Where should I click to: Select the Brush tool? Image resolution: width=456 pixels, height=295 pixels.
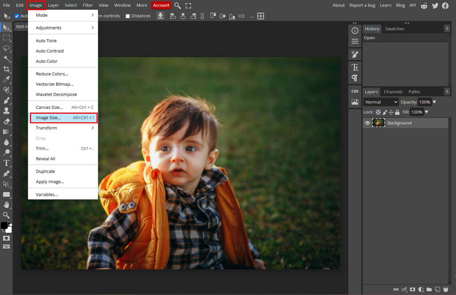(x=6, y=100)
